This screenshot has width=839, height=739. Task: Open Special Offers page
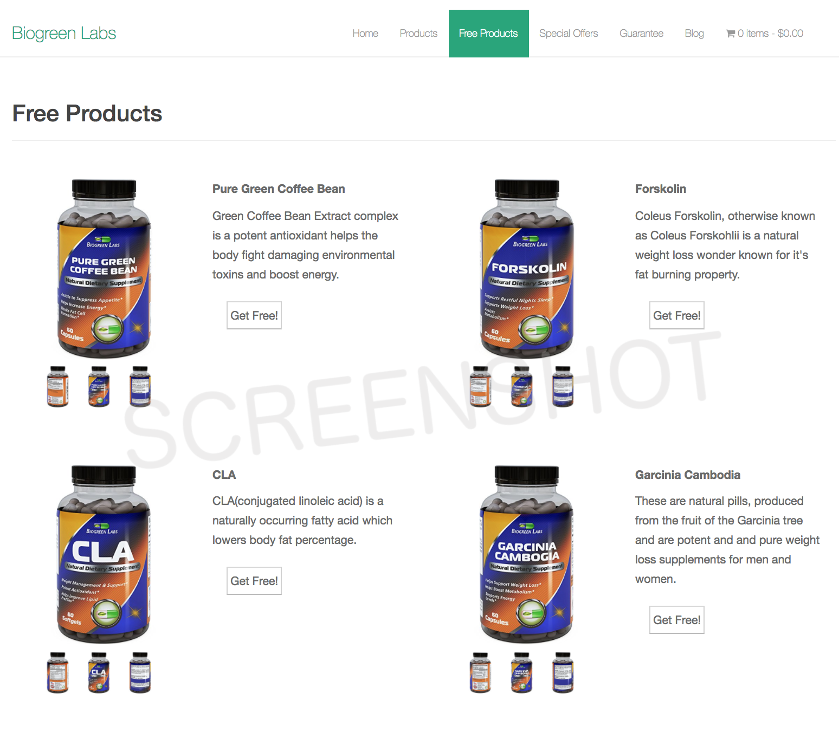tap(569, 34)
